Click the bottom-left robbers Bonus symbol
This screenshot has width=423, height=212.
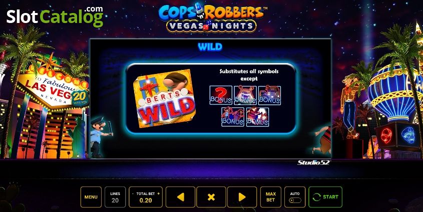(x=233, y=117)
